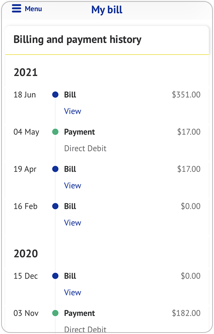This screenshot has height=334, width=214.
Task: Open View link for 18 Jun bill
Action: click(x=72, y=111)
